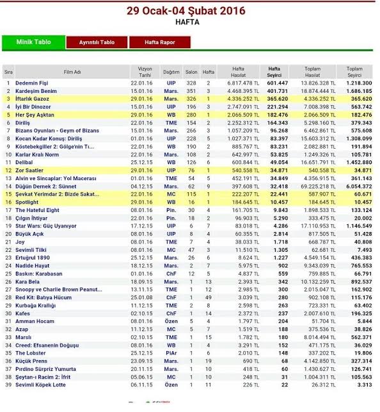This screenshot has height=412, width=380.
Task: Open the Ayrıntılı Tablo tab
Action: [x=97, y=42]
